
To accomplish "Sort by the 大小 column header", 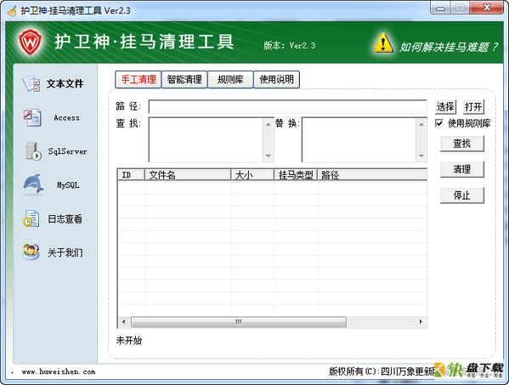I will pos(252,175).
